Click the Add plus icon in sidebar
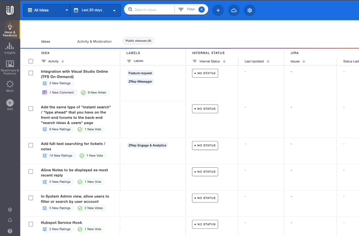The image size is (359, 236). pos(10,103)
